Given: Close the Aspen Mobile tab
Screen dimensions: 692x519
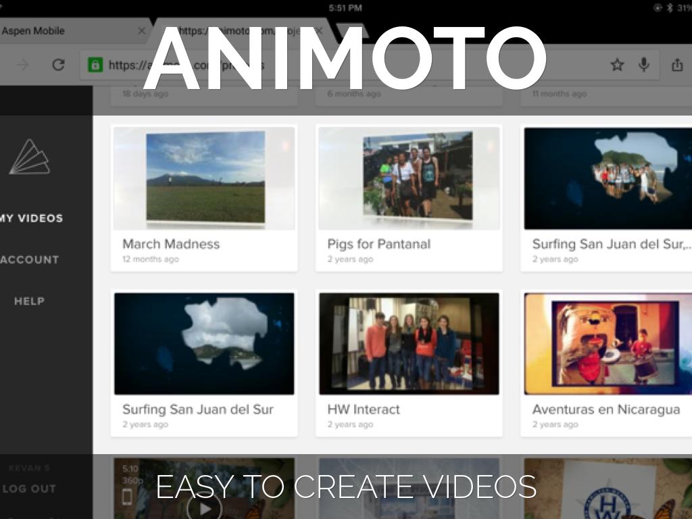Looking at the screenshot, I should (x=141, y=31).
